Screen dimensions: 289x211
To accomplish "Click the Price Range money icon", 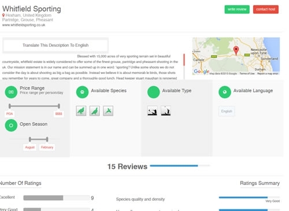I will tap(11, 92).
